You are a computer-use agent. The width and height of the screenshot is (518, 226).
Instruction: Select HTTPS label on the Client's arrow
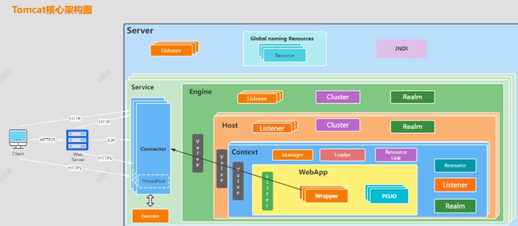75,168
